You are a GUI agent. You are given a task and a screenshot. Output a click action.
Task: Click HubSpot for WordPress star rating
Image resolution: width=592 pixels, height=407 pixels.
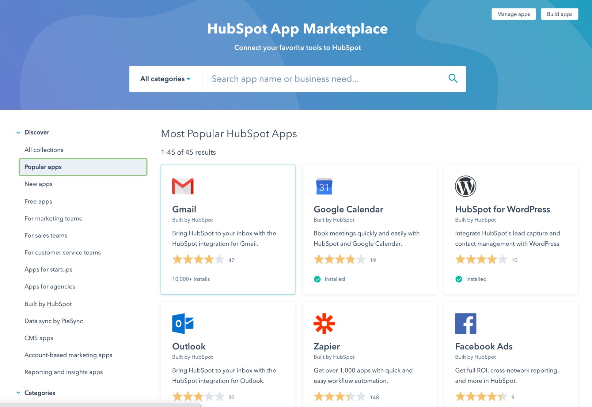pos(481,260)
